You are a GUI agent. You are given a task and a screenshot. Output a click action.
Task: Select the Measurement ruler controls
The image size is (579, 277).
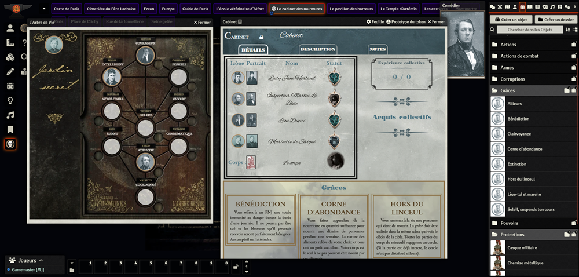10,43
